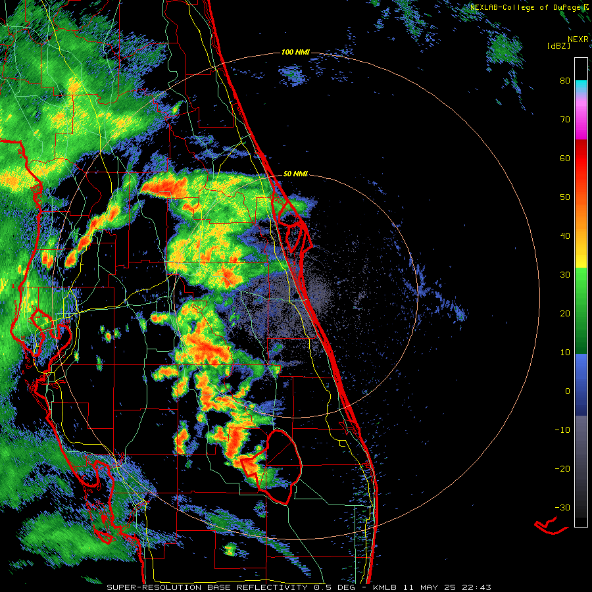
Task: Click the 50 dBZ scale value
Action: tap(565, 197)
